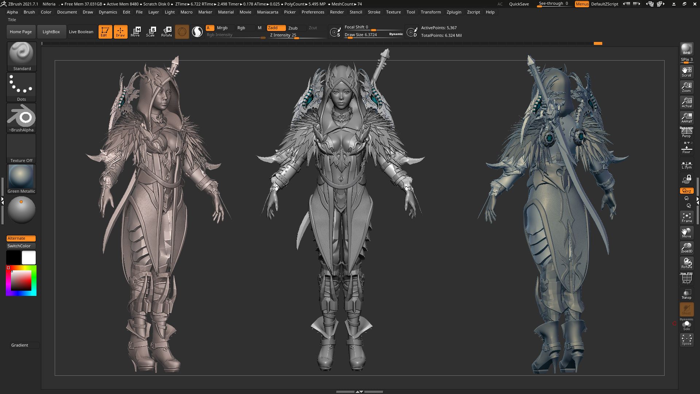Click the Scroll document icon
700x394 pixels.
point(687,72)
